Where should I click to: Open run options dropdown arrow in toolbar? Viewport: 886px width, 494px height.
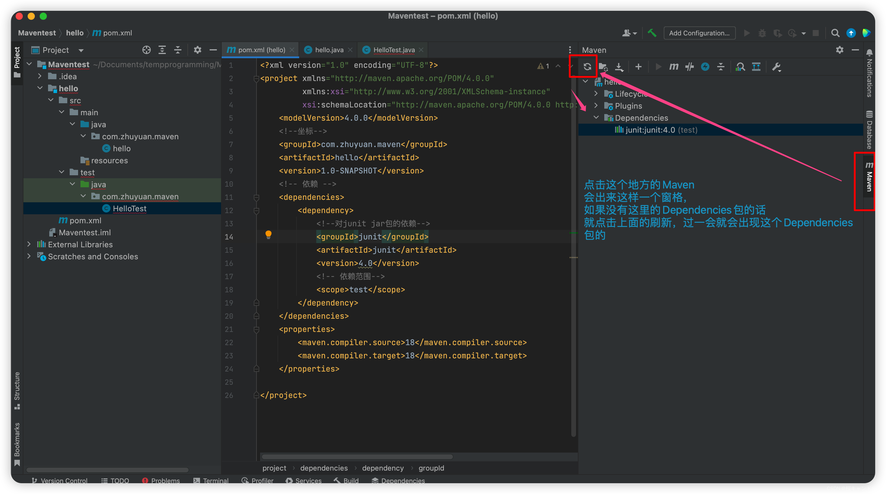point(803,33)
